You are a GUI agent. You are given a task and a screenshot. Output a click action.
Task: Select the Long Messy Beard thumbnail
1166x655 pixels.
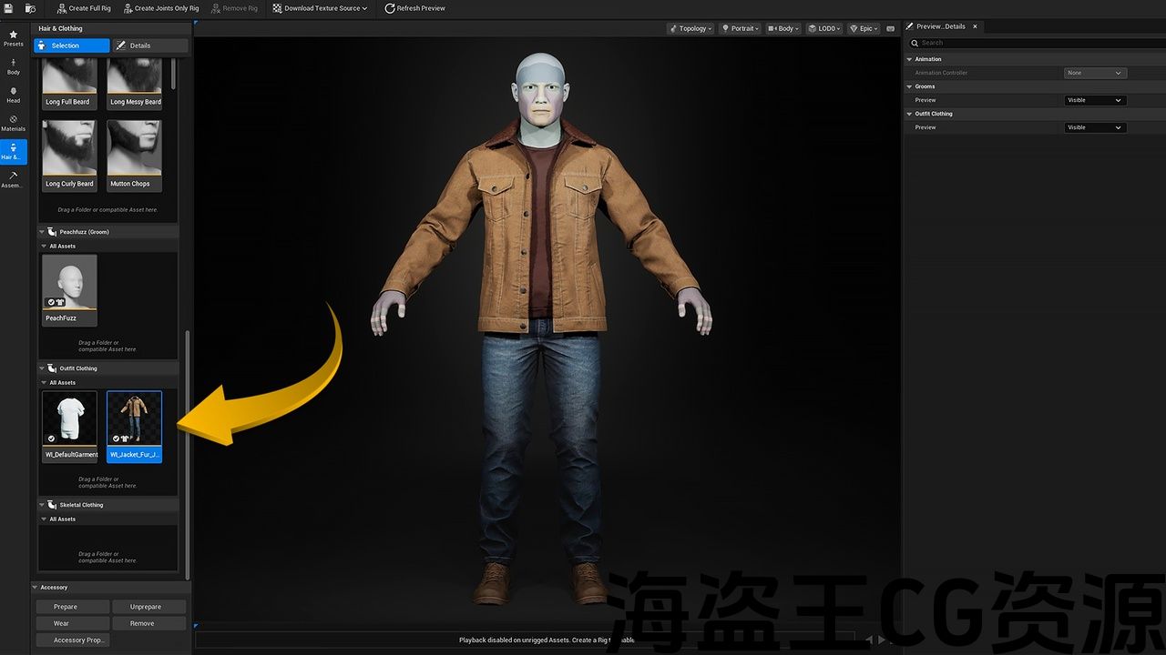coord(135,84)
